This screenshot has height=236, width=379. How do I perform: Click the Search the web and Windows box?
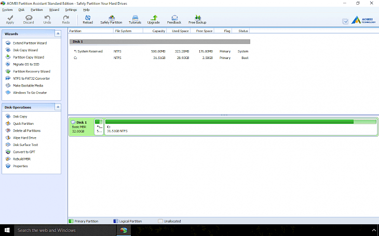65,230
